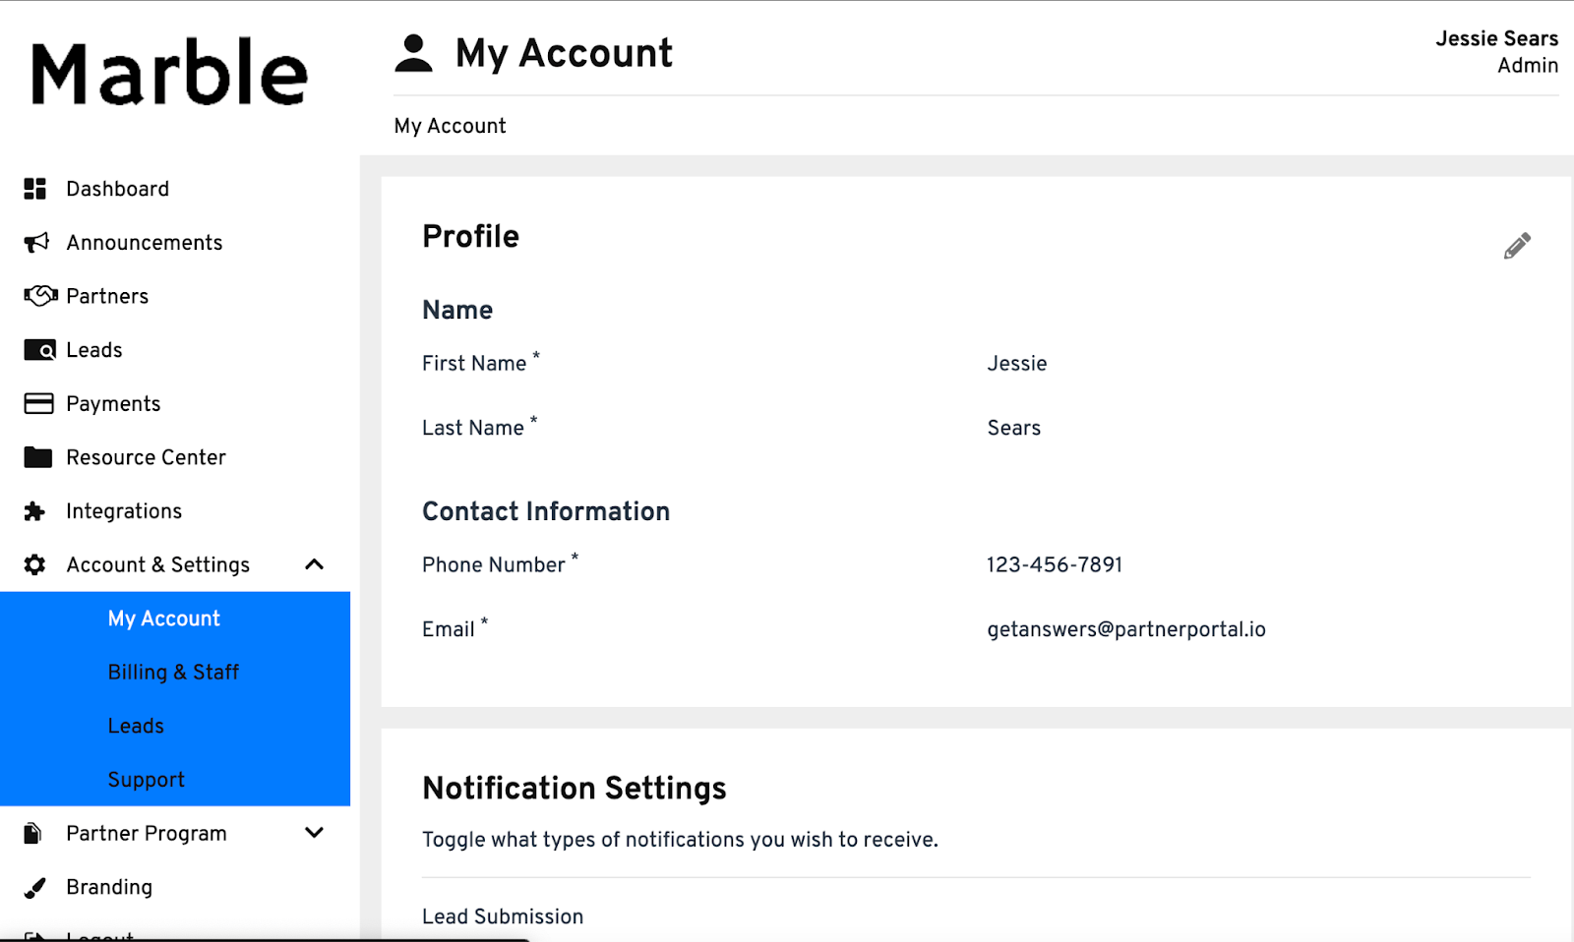Click the Leads search icon in sidebar

click(39, 350)
